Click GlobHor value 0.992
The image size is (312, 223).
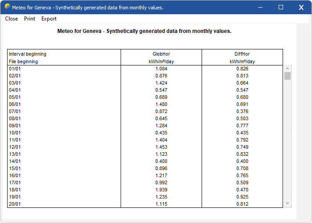pos(161,182)
